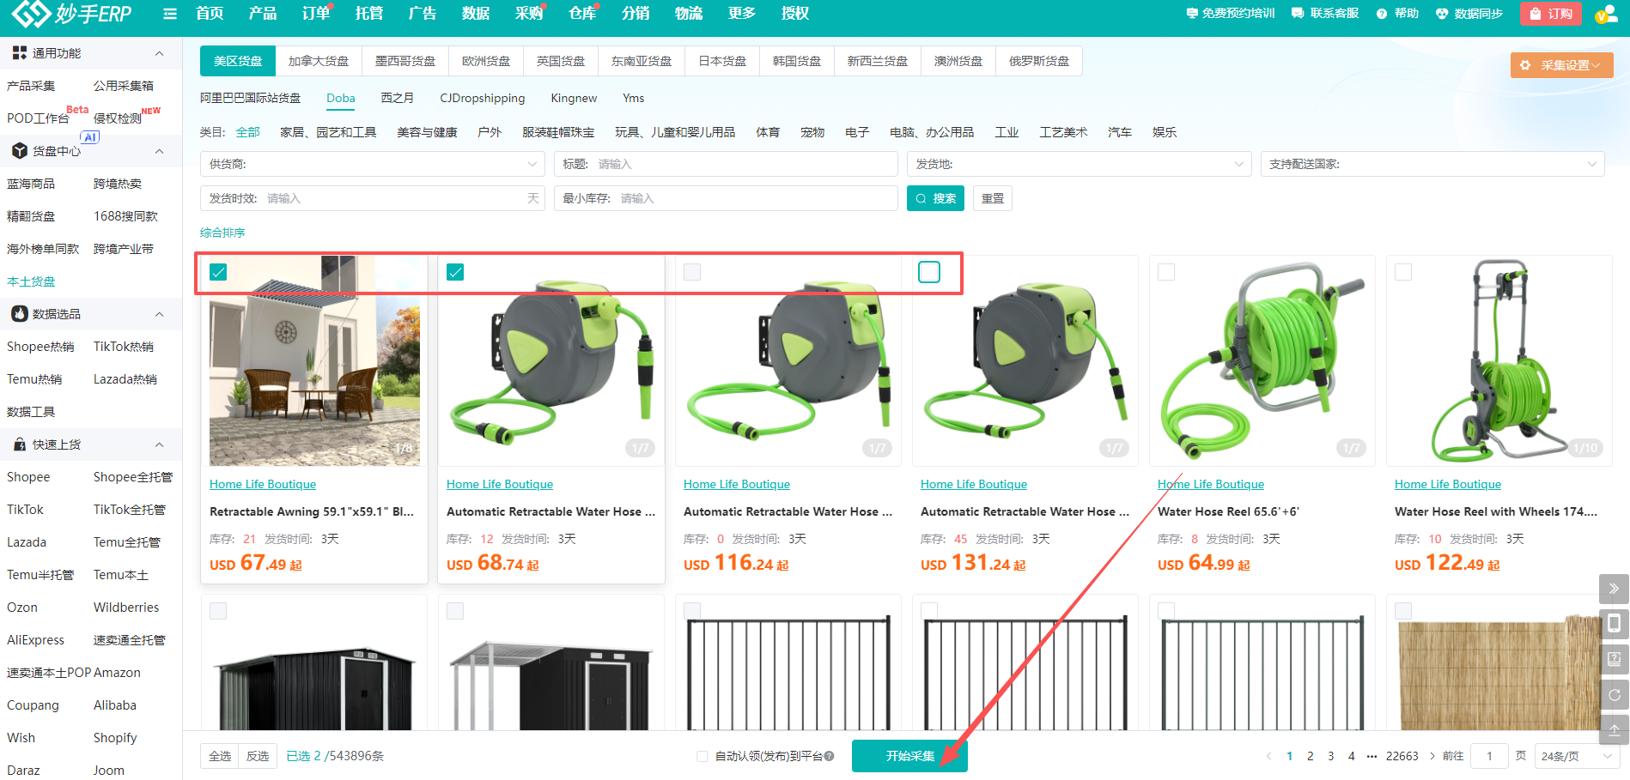This screenshot has height=780, width=1630.
Task: Click the 数据同步 sync icon
Action: coord(1442,14)
